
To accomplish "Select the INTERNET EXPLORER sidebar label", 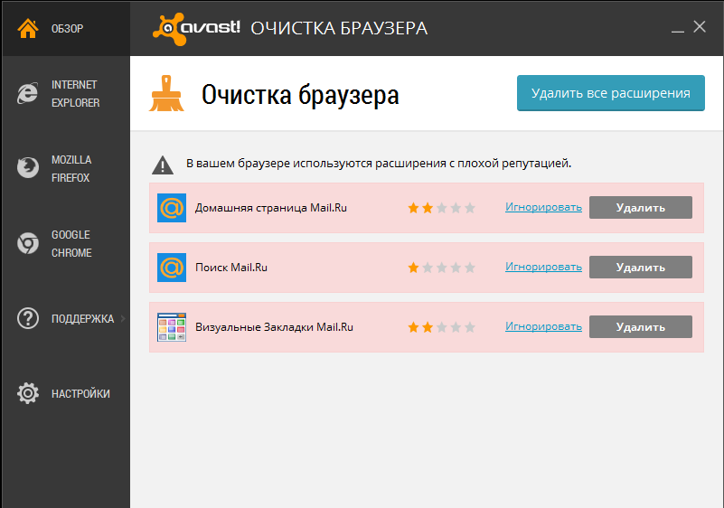I will point(75,94).
